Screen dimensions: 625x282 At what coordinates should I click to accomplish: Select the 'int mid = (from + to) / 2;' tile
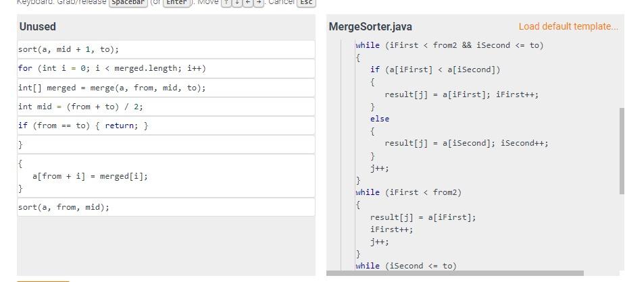click(x=166, y=107)
